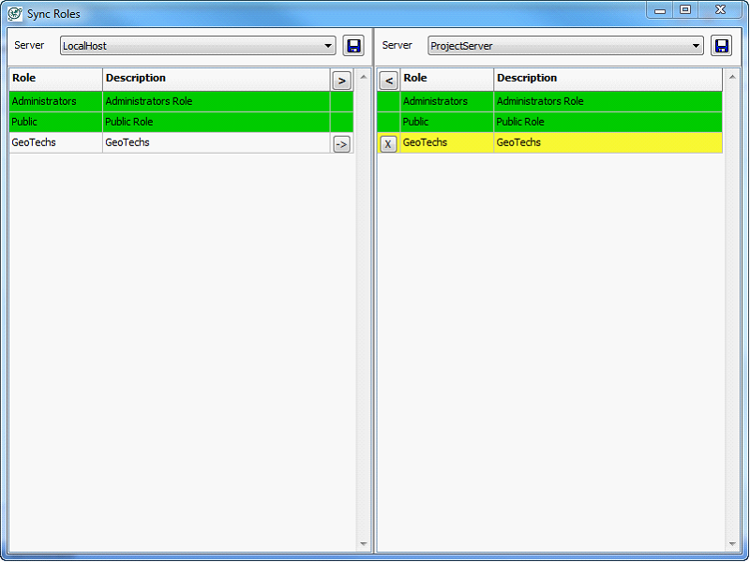This screenshot has height=562, width=750.
Task: Maximize the Sync Roles window
Action: [x=685, y=9]
